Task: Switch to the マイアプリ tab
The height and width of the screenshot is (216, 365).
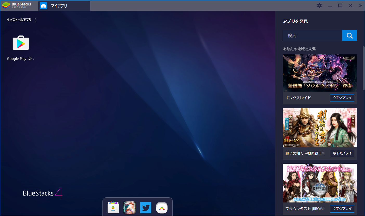Action: click(64, 6)
